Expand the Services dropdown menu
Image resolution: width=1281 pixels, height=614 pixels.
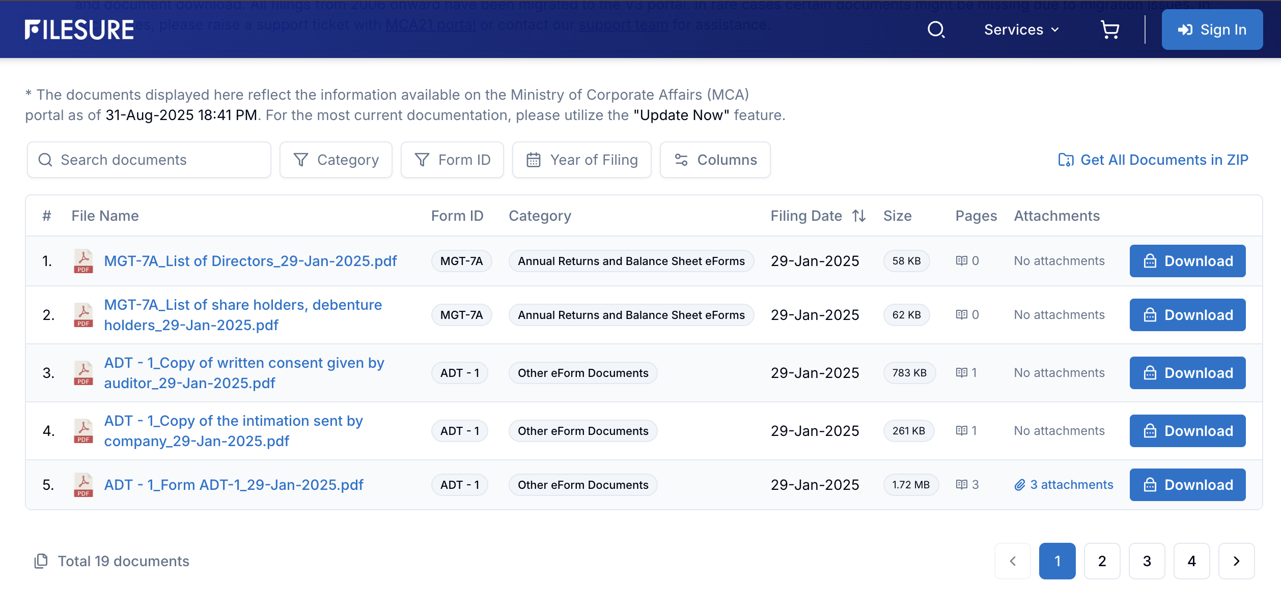coord(1021,30)
